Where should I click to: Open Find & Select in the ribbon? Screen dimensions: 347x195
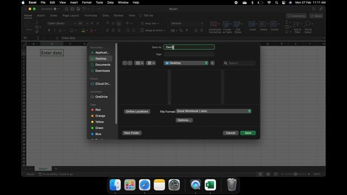(308, 27)
